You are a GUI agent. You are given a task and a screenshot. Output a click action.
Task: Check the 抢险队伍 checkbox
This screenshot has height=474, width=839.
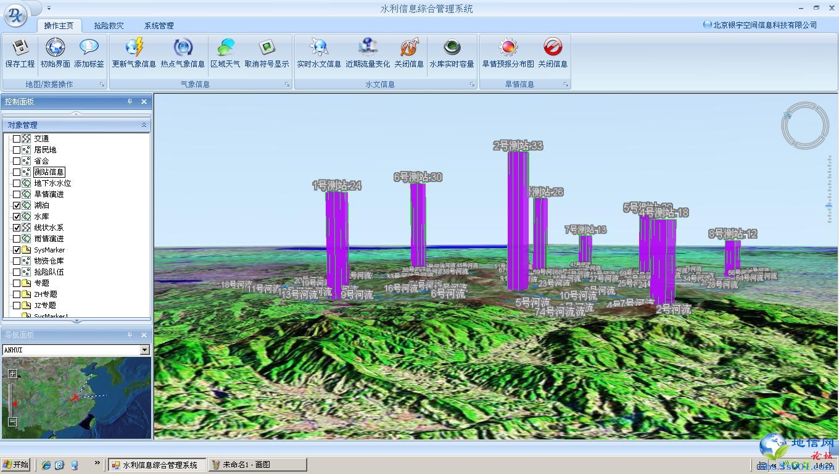click(x=17, y=272)
